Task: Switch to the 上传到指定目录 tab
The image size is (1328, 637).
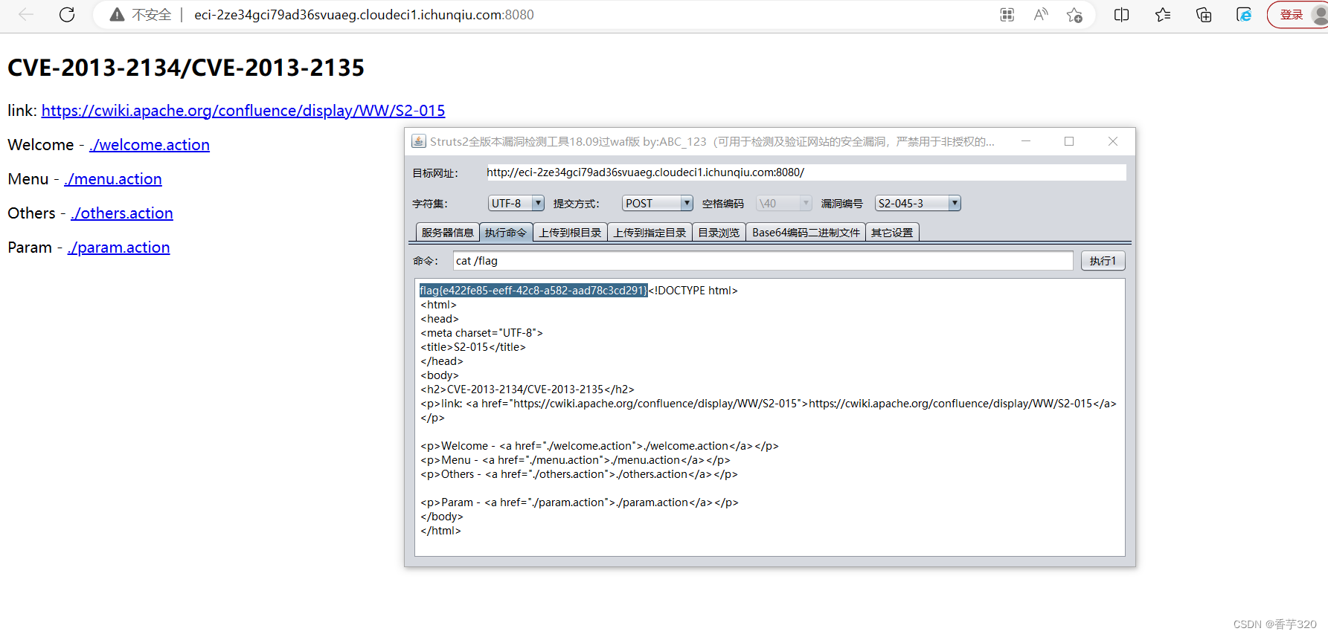Action: [x=649, y=233]
